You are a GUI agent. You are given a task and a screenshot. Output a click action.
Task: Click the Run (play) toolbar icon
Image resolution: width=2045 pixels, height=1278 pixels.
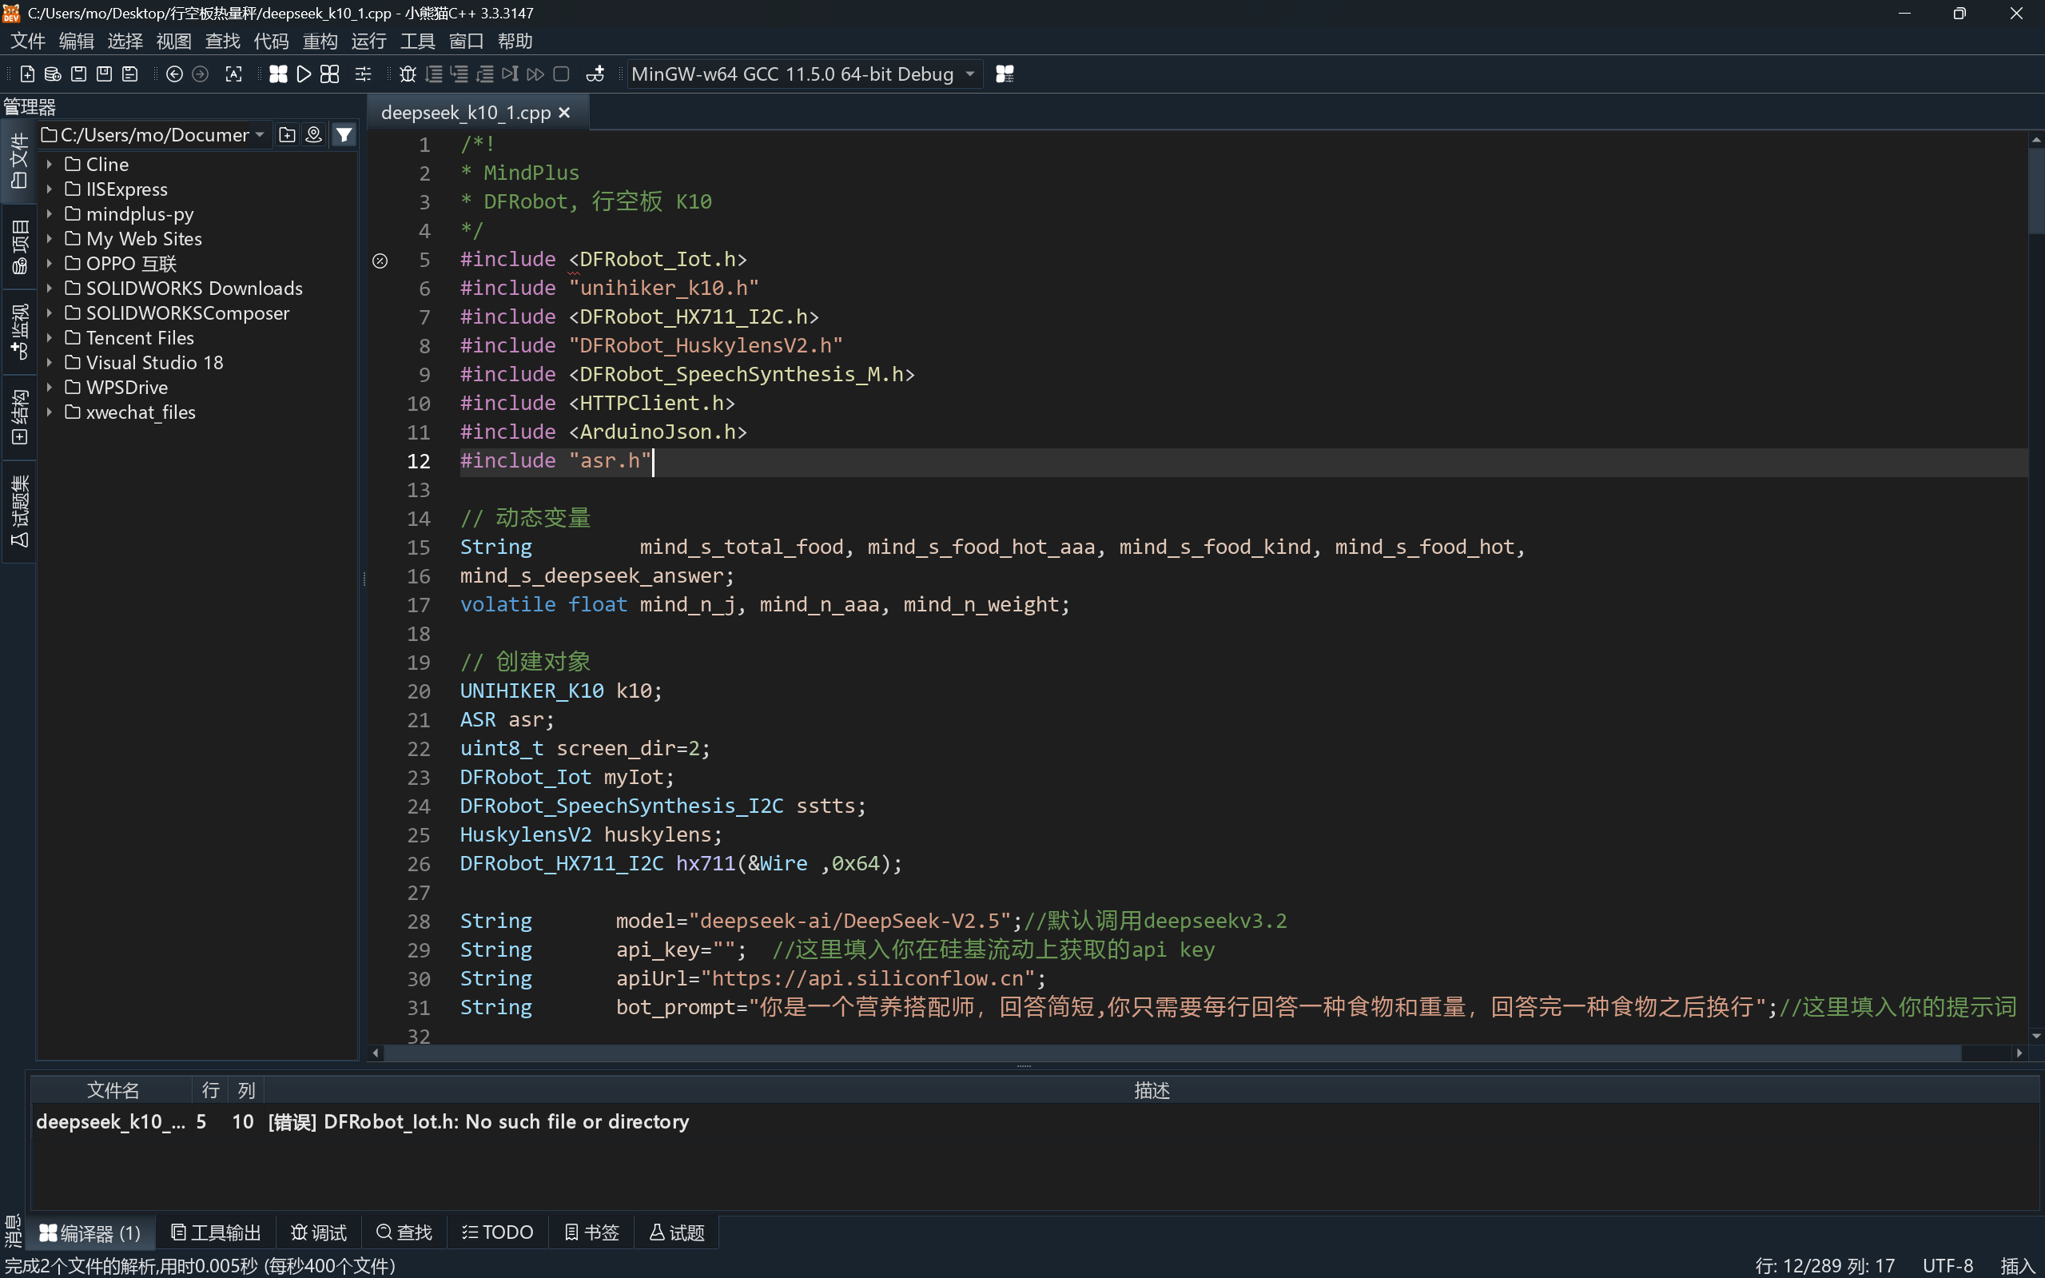(x=304, y=74)
